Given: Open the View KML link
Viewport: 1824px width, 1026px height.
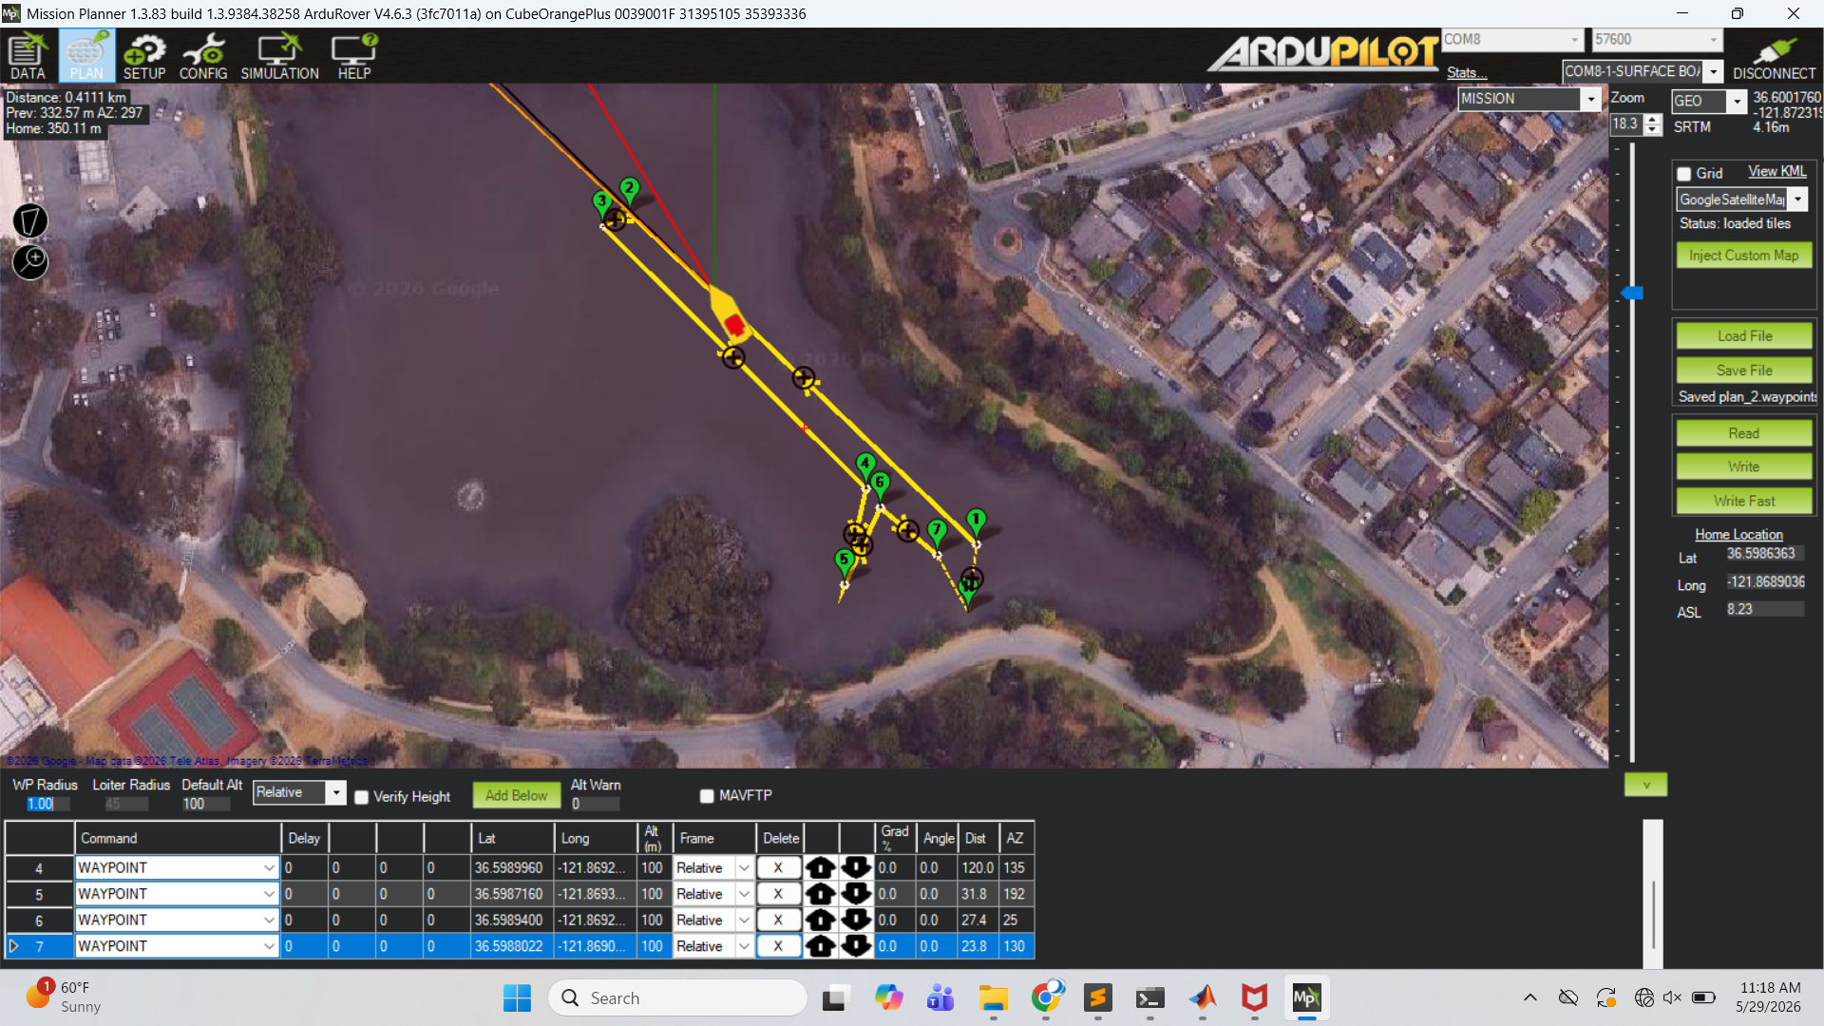Looking at the screenshot, I should [1777, 172].
